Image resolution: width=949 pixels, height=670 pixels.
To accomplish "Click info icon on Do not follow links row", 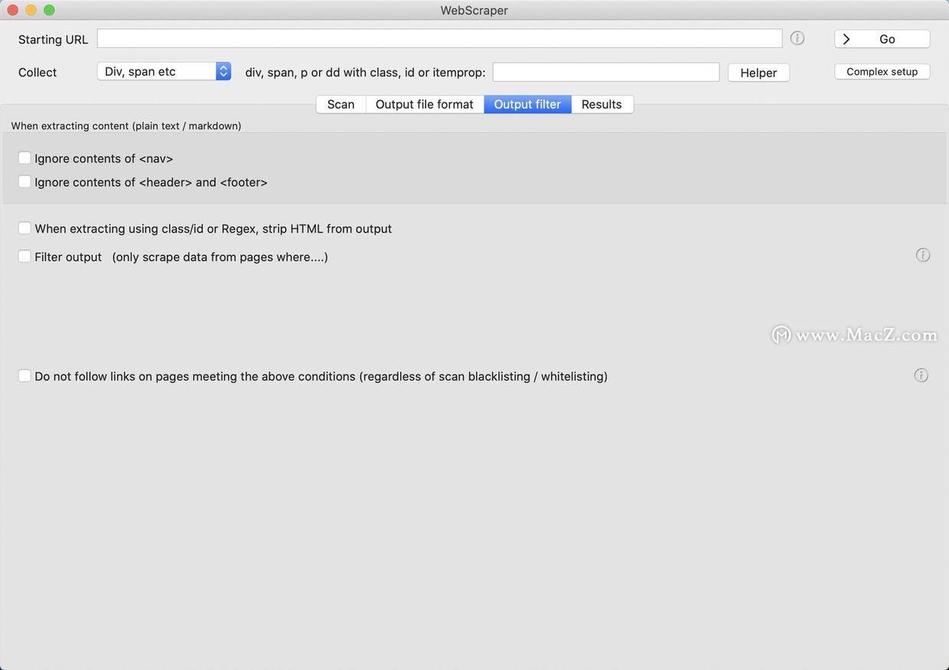I will pos(921,376).
